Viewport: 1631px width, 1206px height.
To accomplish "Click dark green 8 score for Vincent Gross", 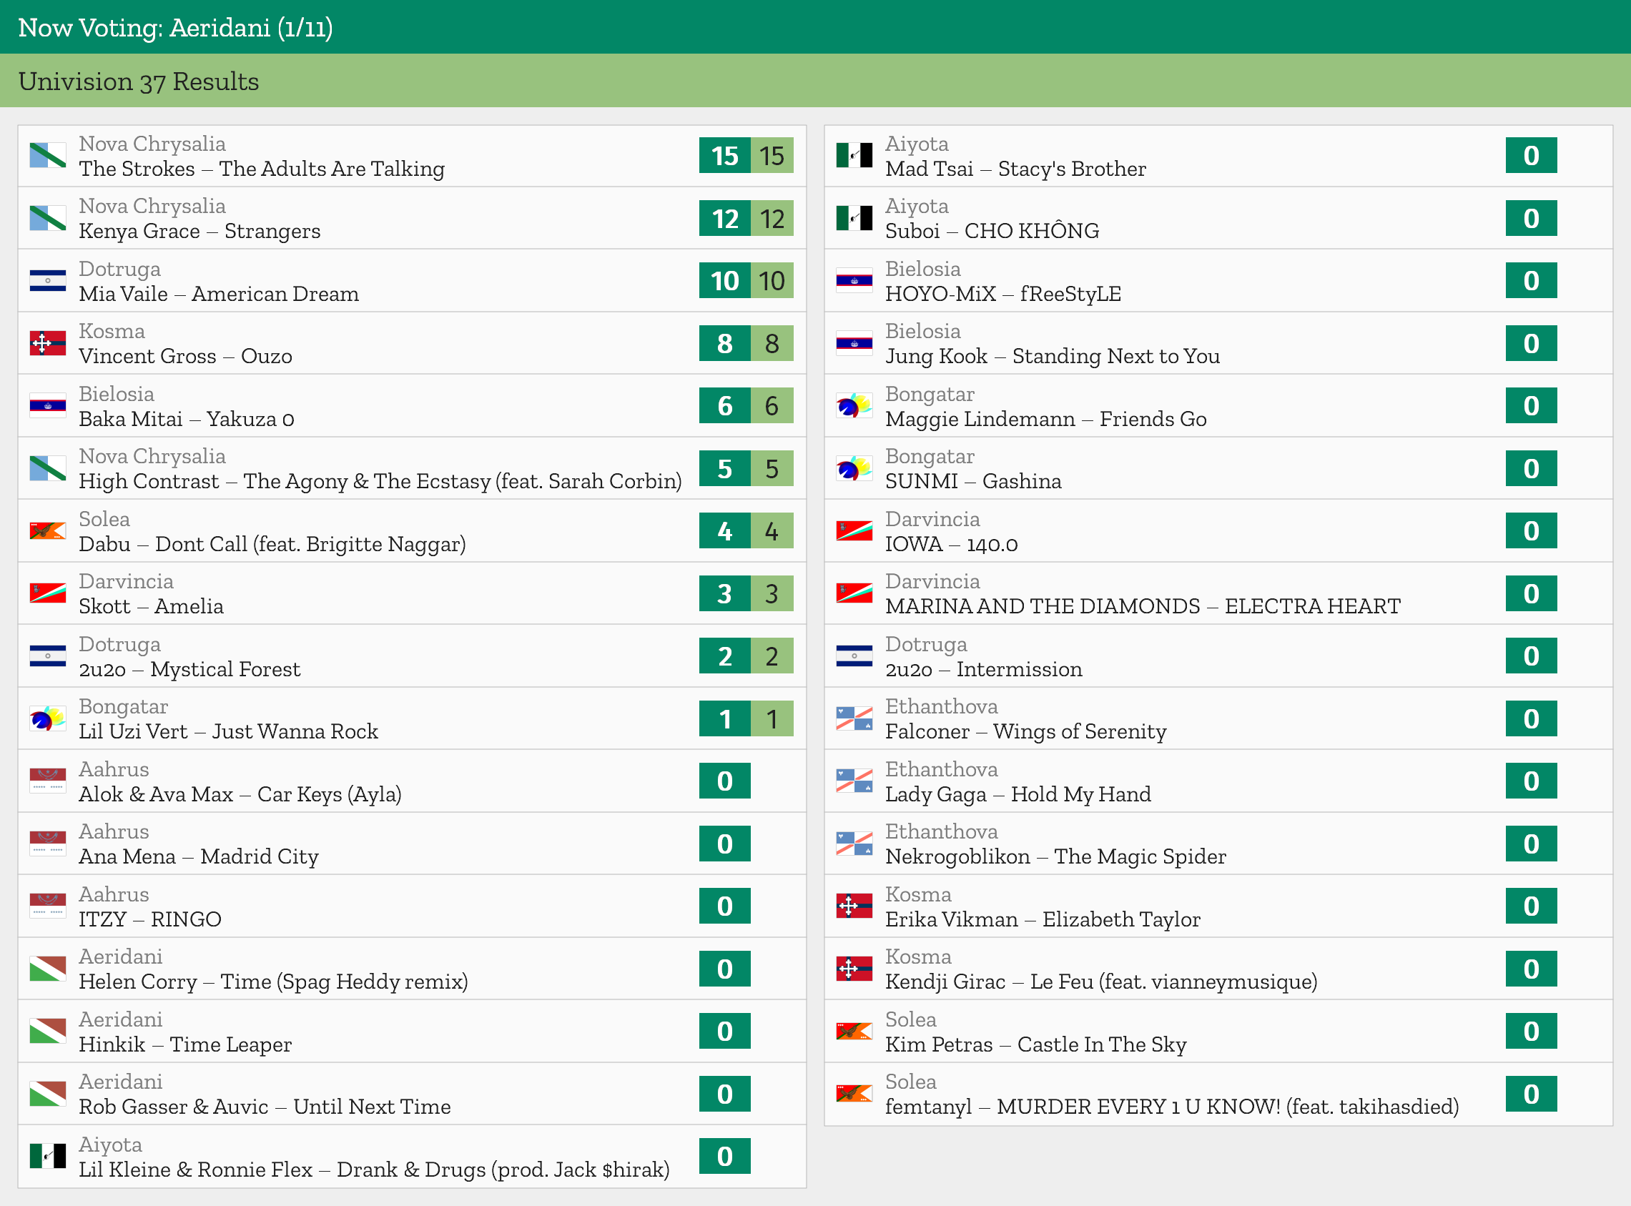I will click(x=725, y=343).
